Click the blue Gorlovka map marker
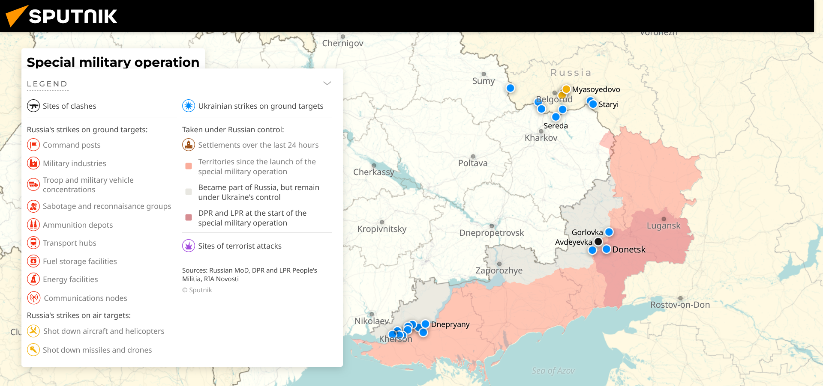Screen dimensions: 823x386 coord(609,232)
